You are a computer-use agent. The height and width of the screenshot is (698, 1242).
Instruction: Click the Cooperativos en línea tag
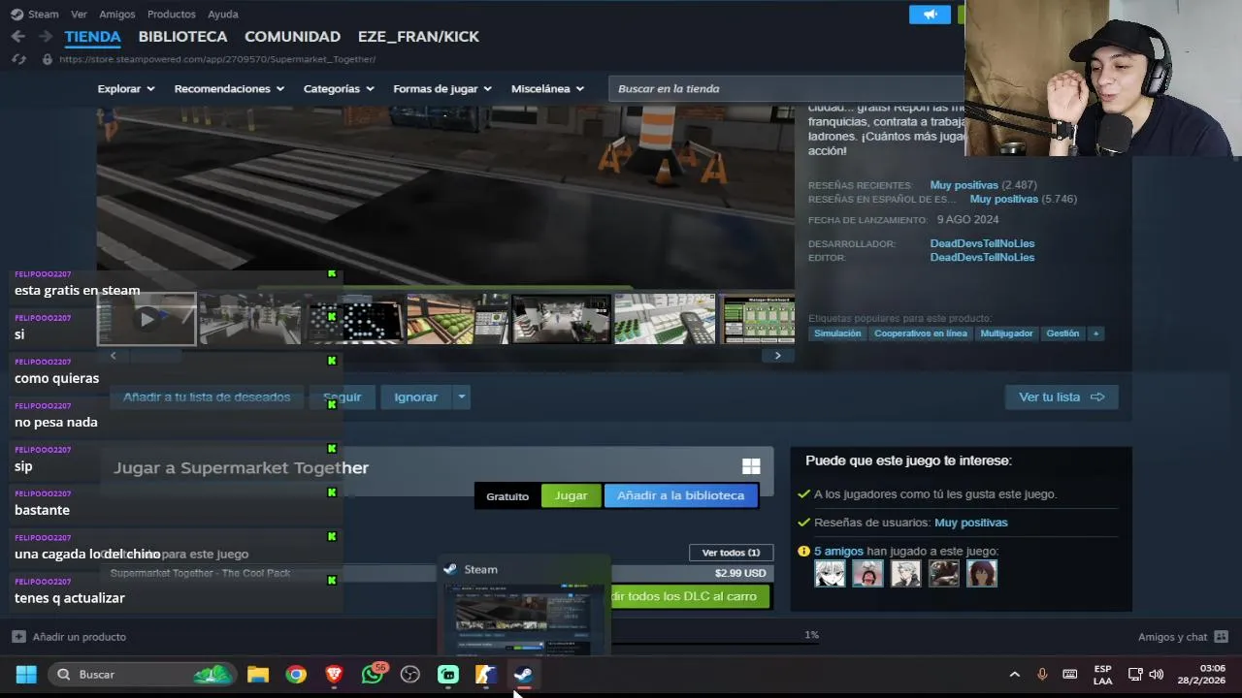(920, 333)
